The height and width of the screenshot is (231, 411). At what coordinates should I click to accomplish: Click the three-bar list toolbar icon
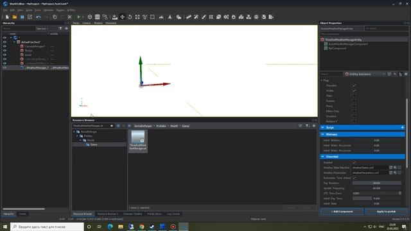[x=97, y=17]
